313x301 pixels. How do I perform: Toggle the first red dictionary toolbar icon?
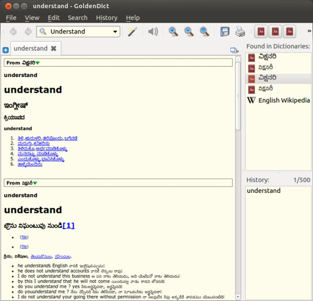pos(261,31)
